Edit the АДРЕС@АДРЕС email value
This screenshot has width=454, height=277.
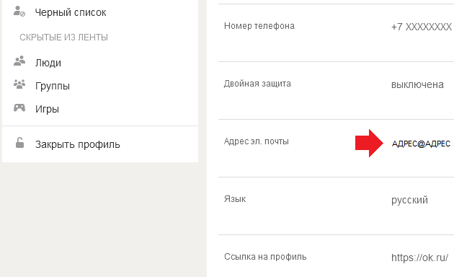pyautogui.click(x=421, y=144)
